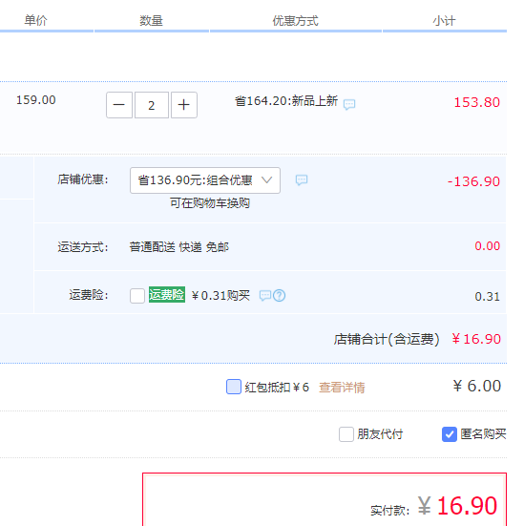The image size is (524, 526).
Task: Uncheck the 匿名购买 checkbox
Action: [x=450, y=434]
